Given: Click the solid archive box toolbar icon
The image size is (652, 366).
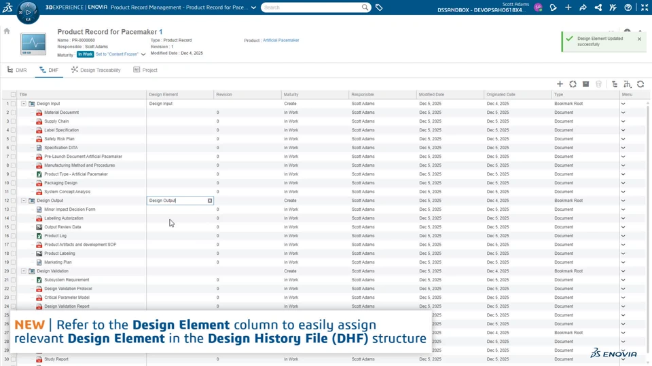Looking at the screenshot, I should point(585,84).
